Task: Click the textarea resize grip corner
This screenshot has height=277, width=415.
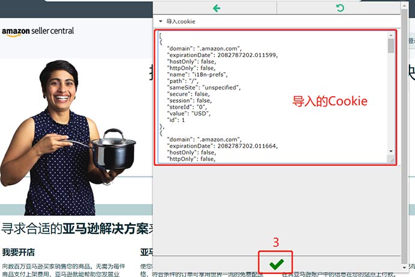Action: click(x=391, y=160)
